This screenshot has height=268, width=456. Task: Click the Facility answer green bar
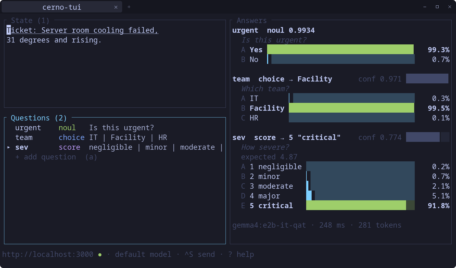[351, 108]
